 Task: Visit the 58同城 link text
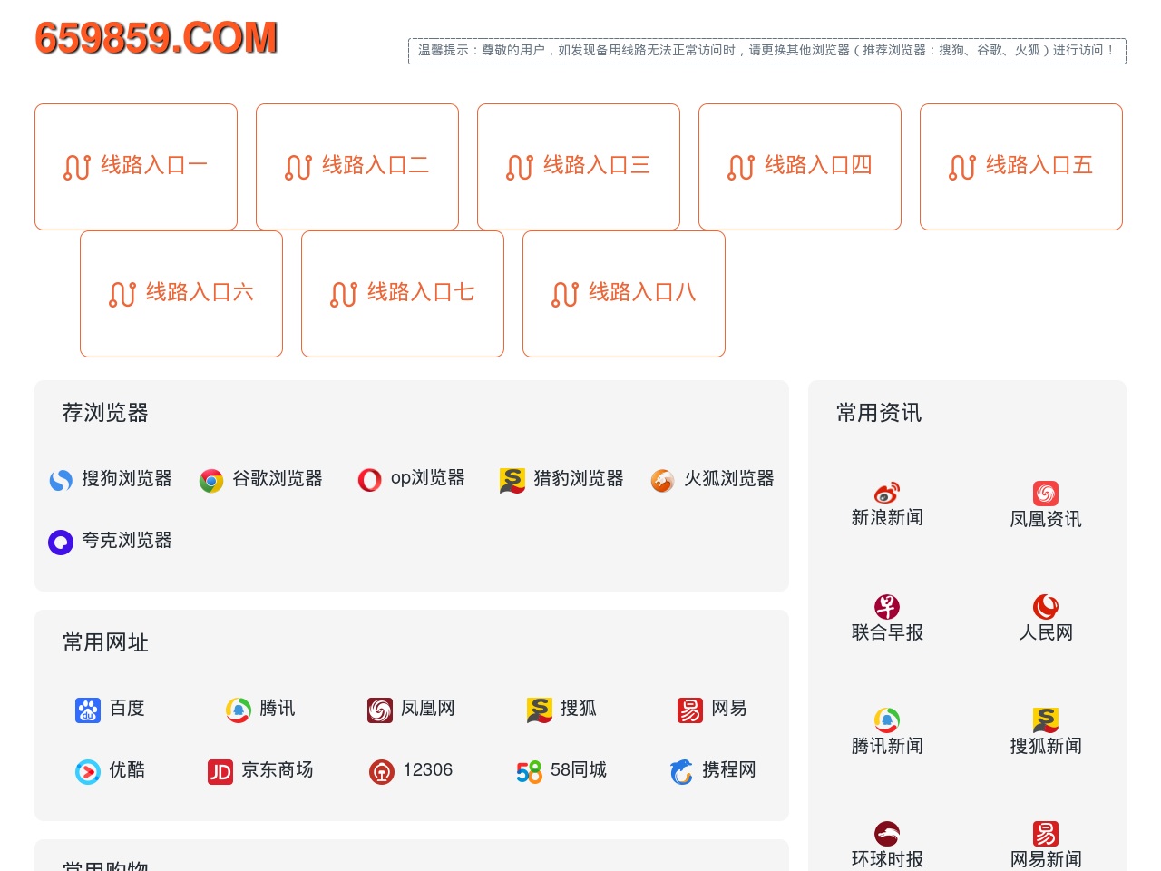(x=579, y=769)
